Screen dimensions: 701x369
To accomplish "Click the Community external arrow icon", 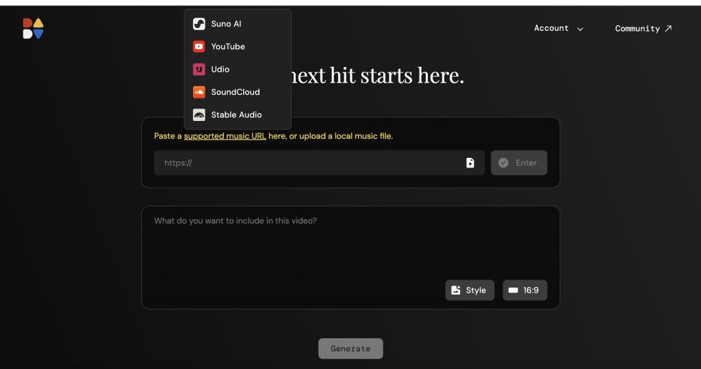I will (668, 28).
